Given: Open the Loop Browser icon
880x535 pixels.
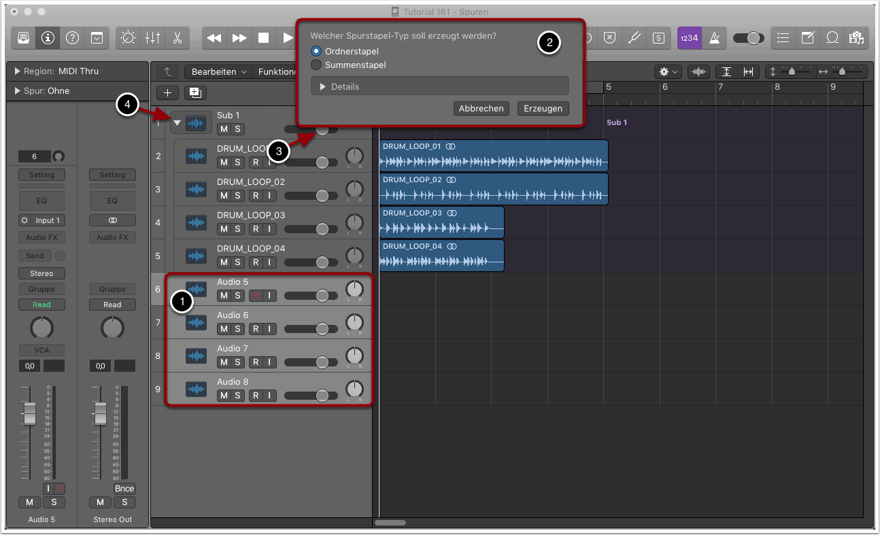Looking at the screenshot, I should [832, 38].
